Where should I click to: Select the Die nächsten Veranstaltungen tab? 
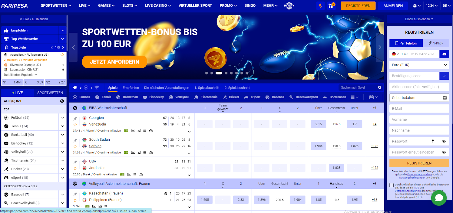pos(166,88)
